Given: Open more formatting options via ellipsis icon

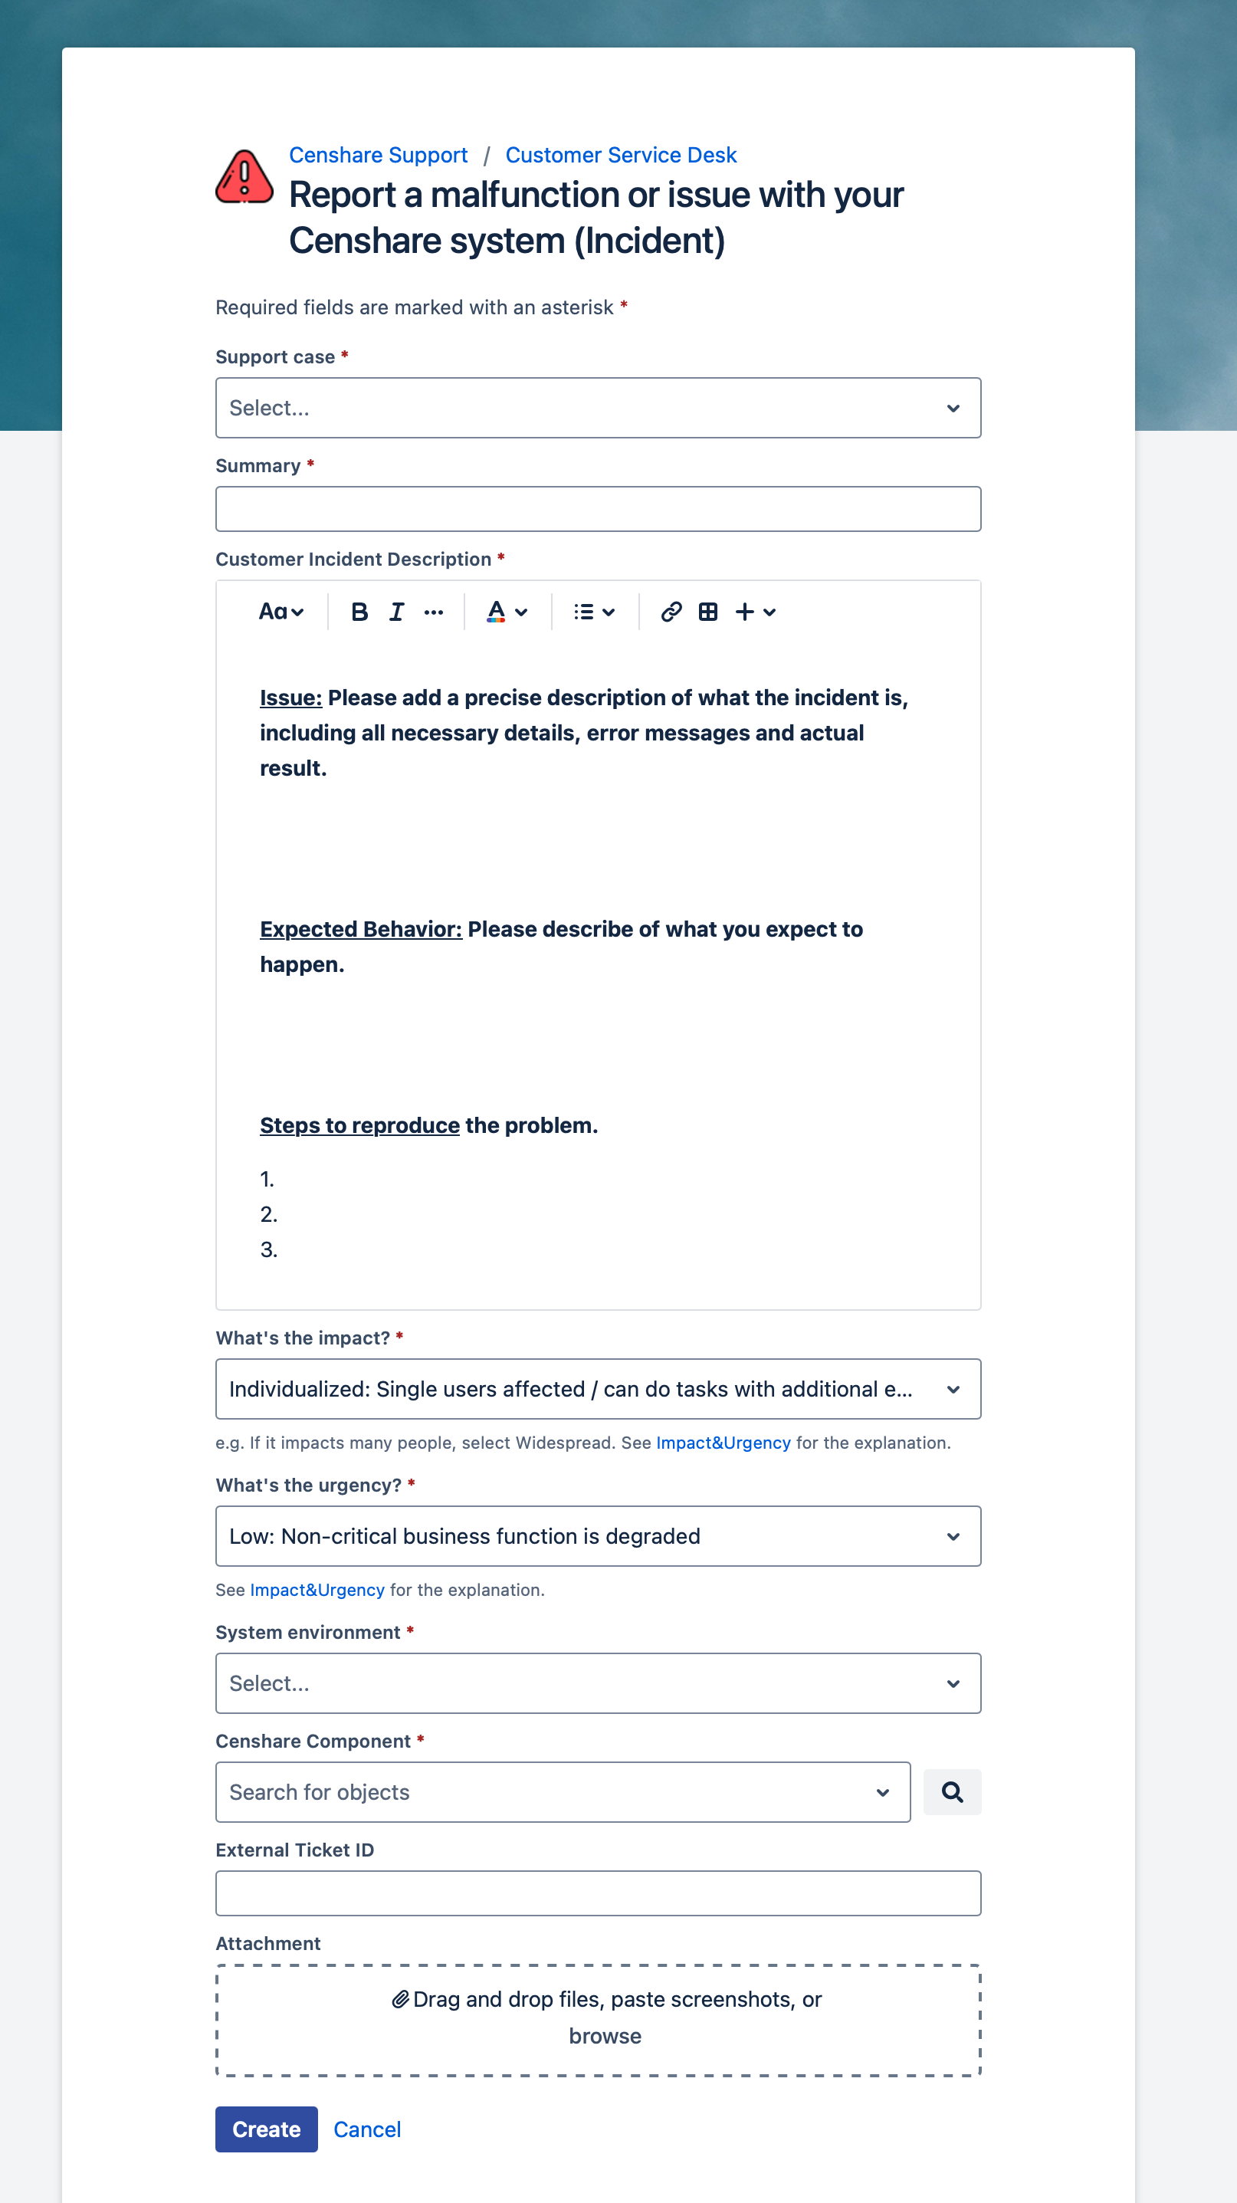Looking at the screenshot, I should [x=434, y=611].
